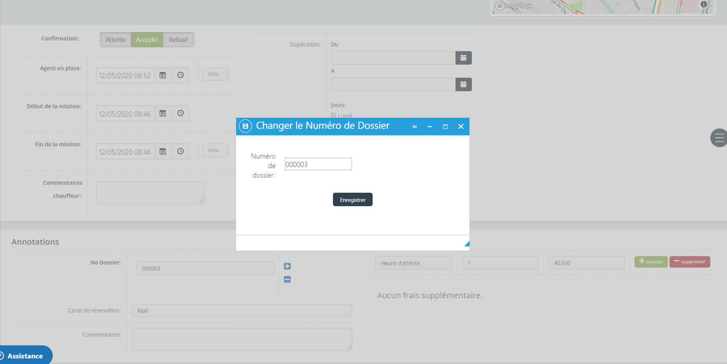
Task: Set confirmation to Accepté
Action: 147,40
